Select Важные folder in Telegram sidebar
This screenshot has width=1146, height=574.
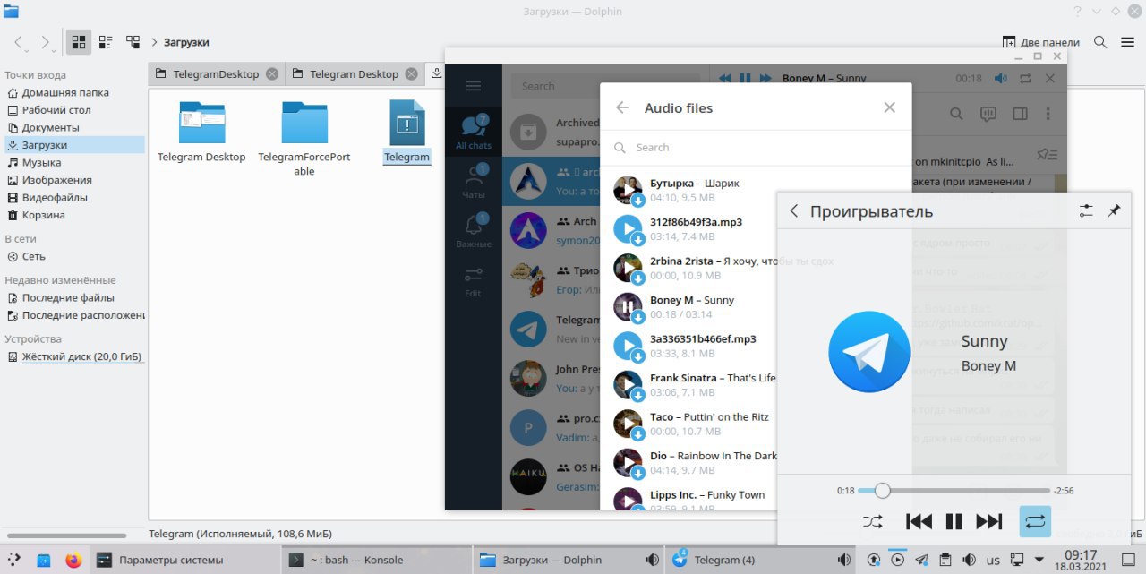pyautogui.click(x=474, y=231)
